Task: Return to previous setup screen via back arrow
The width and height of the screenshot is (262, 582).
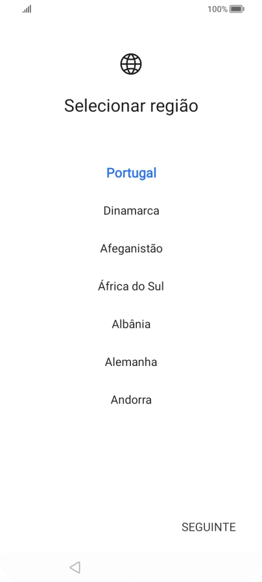Action: tap(75, 567)
